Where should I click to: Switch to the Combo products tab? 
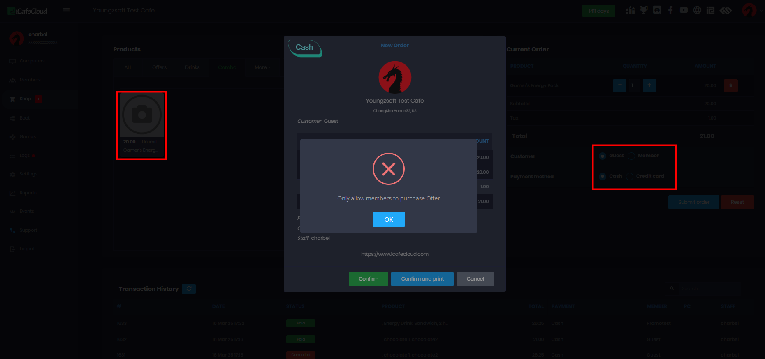227,67
